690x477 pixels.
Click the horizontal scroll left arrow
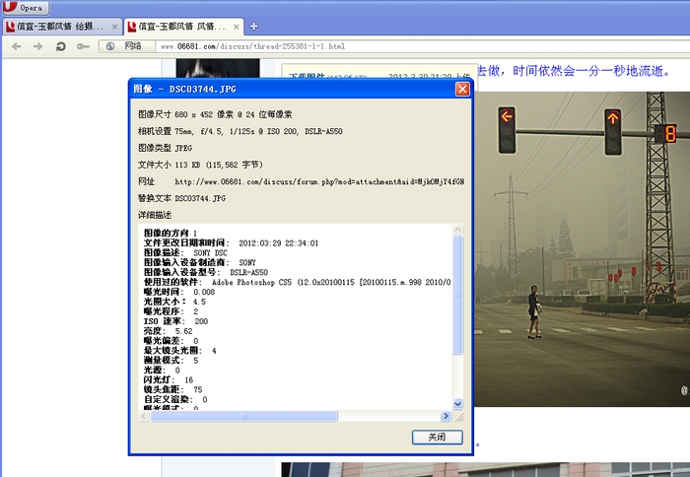click(x=144, y=416)
